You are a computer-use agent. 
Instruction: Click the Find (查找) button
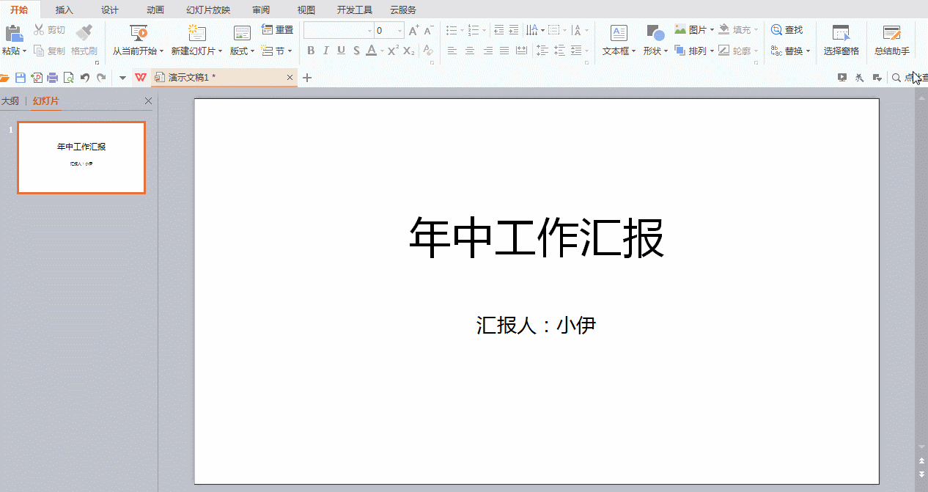pos(787,30)
